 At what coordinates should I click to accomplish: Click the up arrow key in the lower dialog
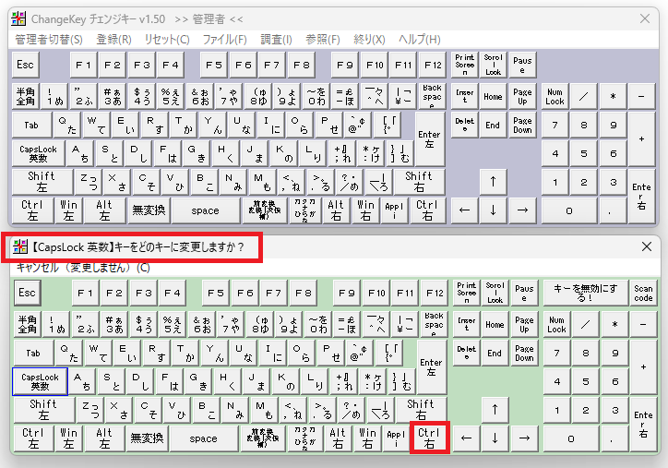[x=494, y=409]
